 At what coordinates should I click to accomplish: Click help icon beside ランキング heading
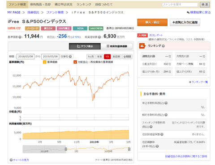163,46
